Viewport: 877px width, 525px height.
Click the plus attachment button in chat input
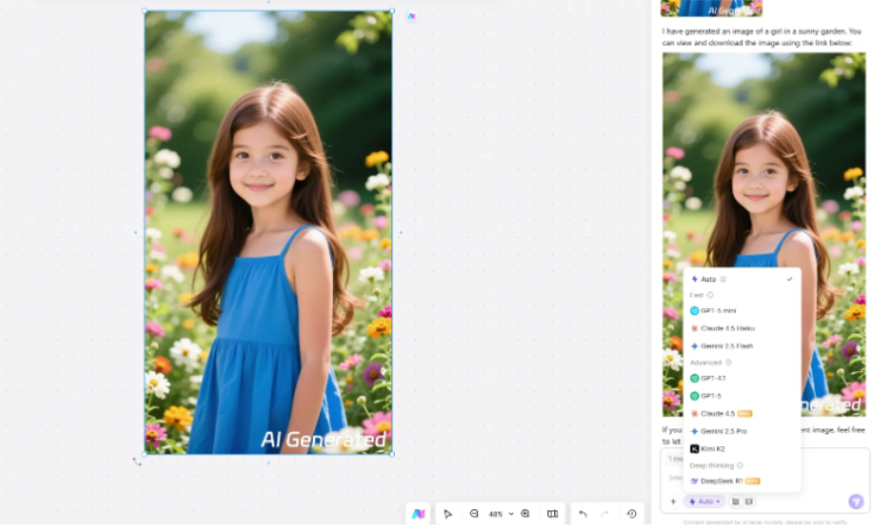(x=673, y=501)
